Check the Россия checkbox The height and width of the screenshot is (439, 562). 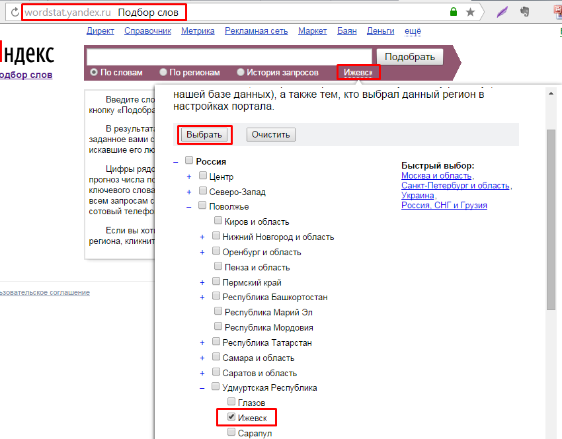point(189,160)
